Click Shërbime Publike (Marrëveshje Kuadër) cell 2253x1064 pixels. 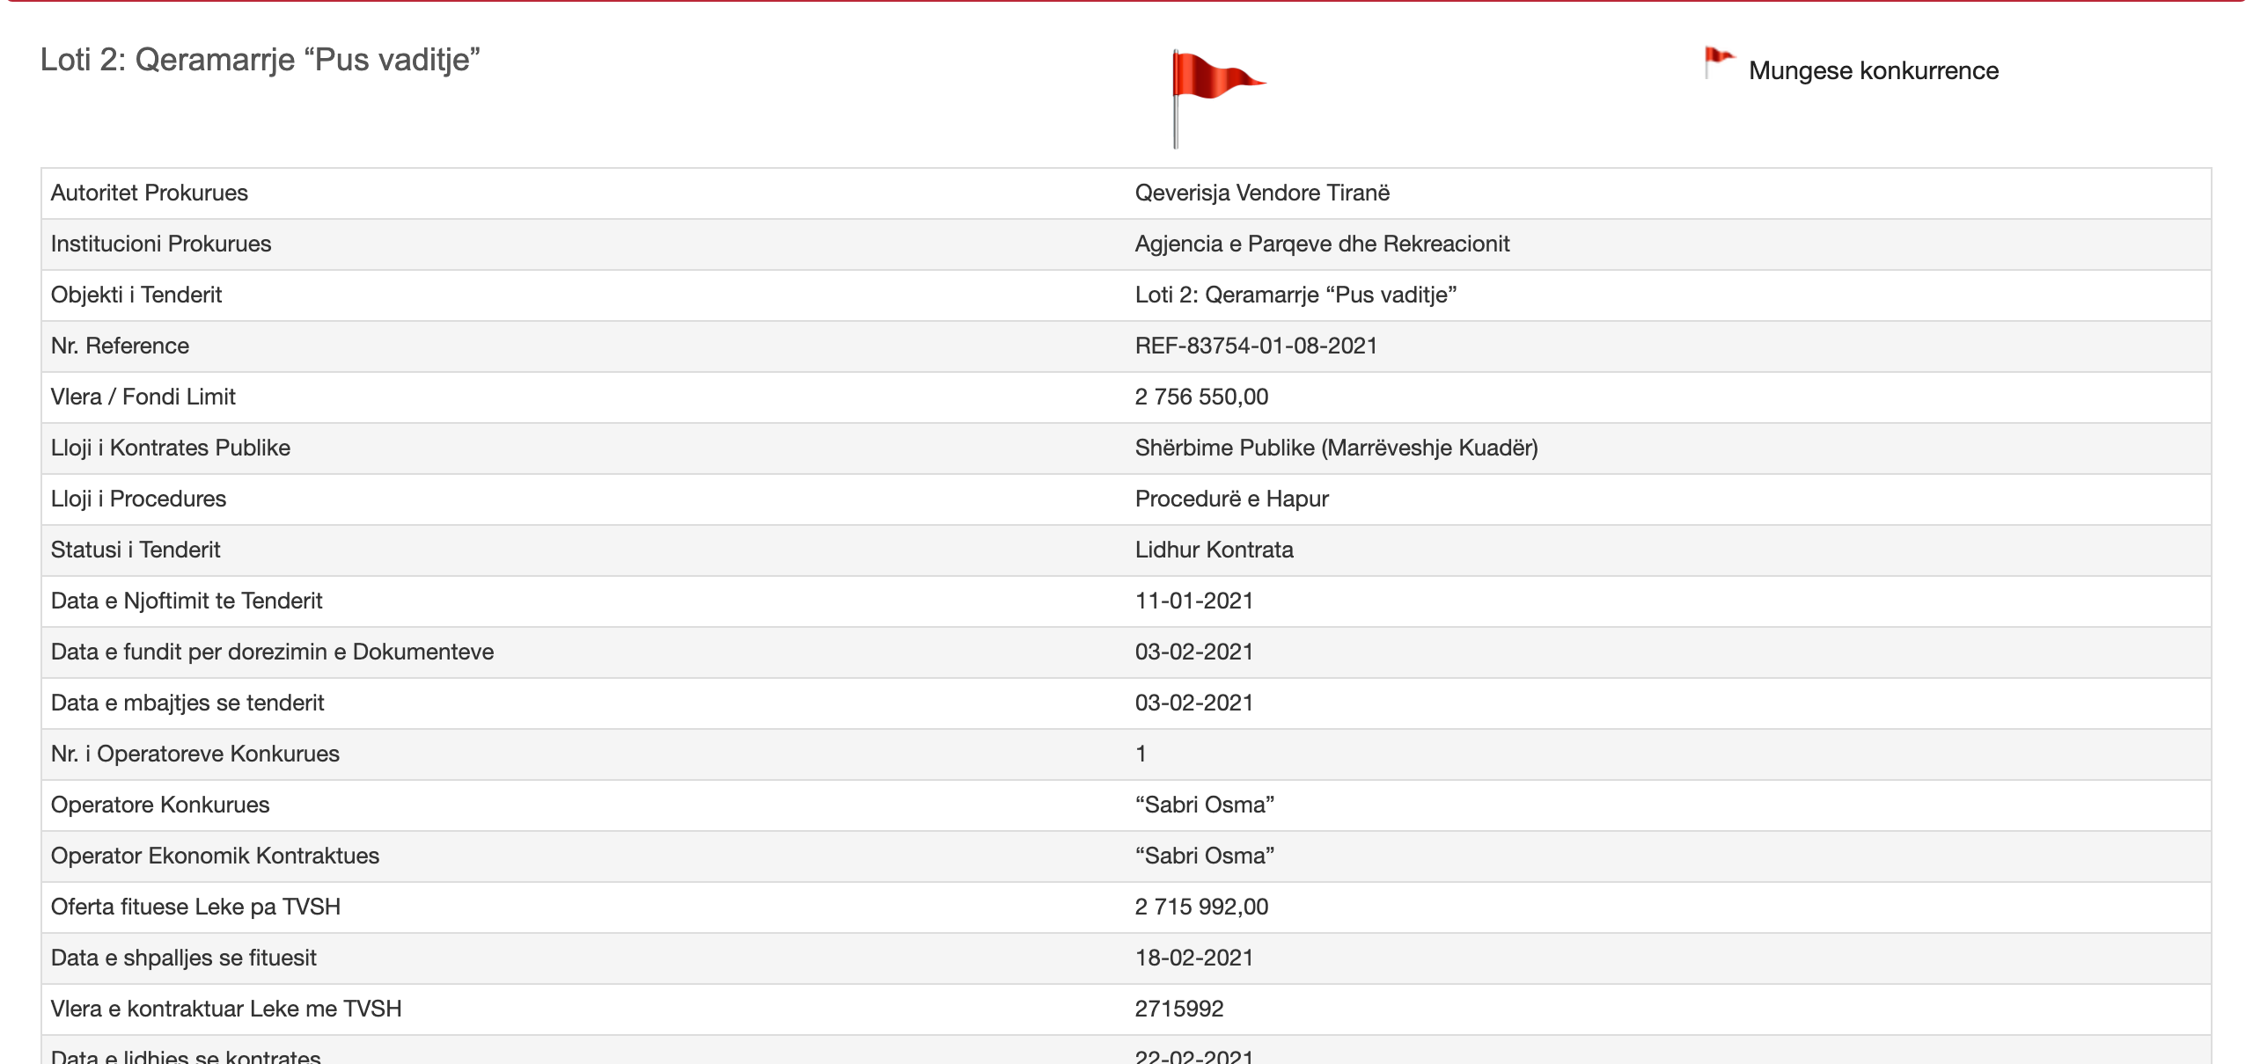coord(1335,448)
